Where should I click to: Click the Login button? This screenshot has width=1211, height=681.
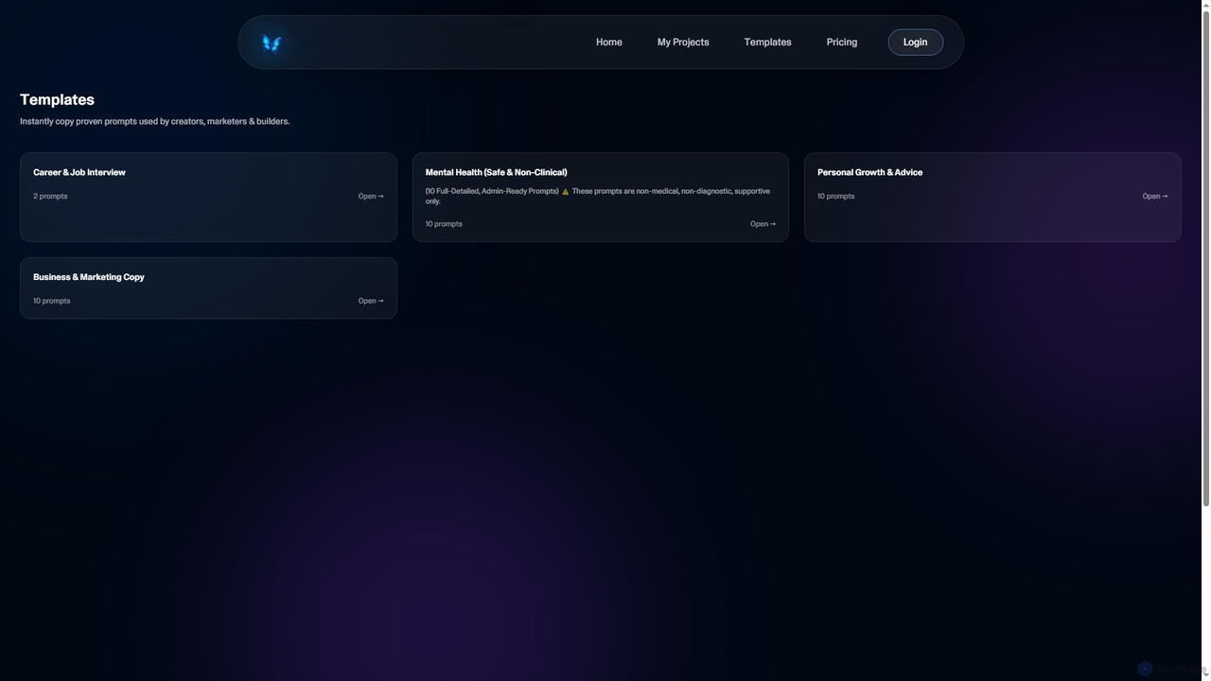pos(915,43)
